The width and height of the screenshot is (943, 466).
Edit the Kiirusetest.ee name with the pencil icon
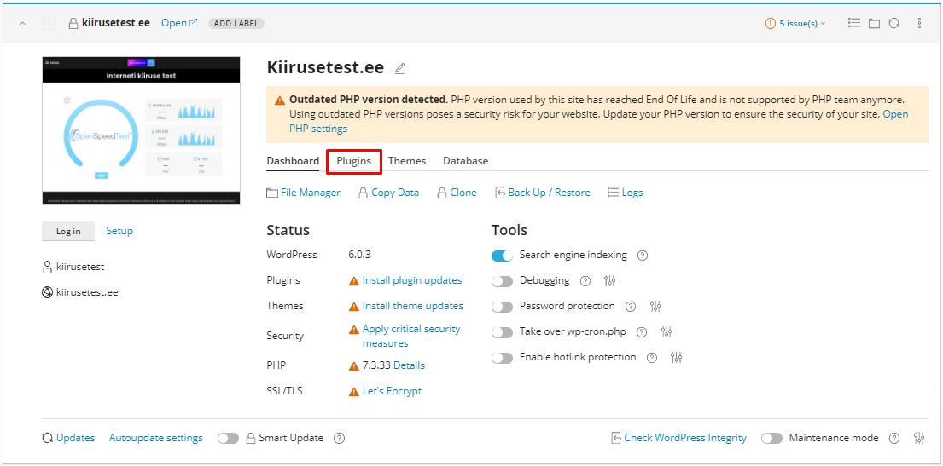pos(400,68)
